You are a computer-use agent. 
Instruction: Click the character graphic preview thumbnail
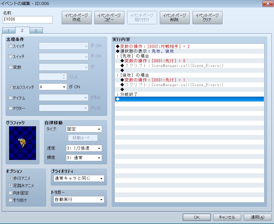(23, 143)
